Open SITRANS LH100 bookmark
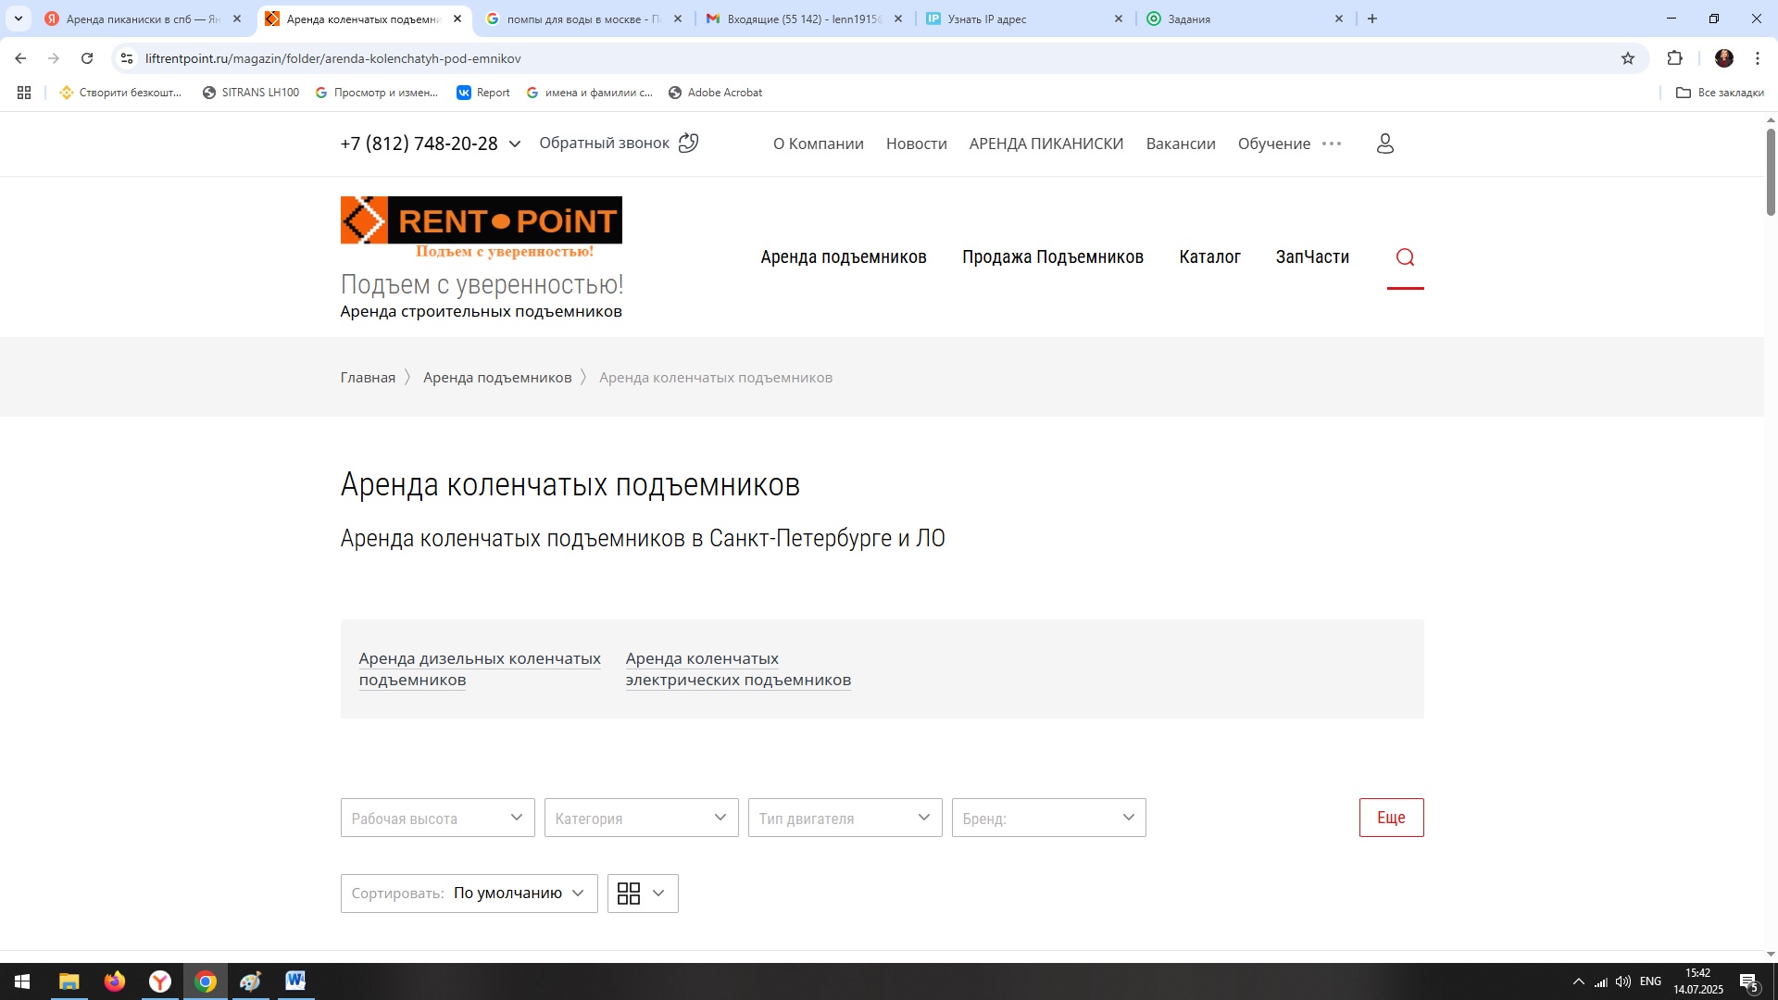This screenshot has height=1000, width=1778. point(251,93)
